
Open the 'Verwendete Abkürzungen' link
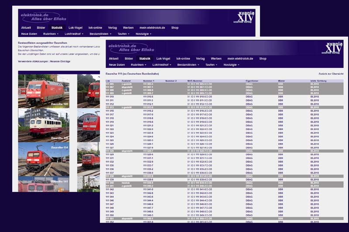pyautogui.click(x=33, y=61)
